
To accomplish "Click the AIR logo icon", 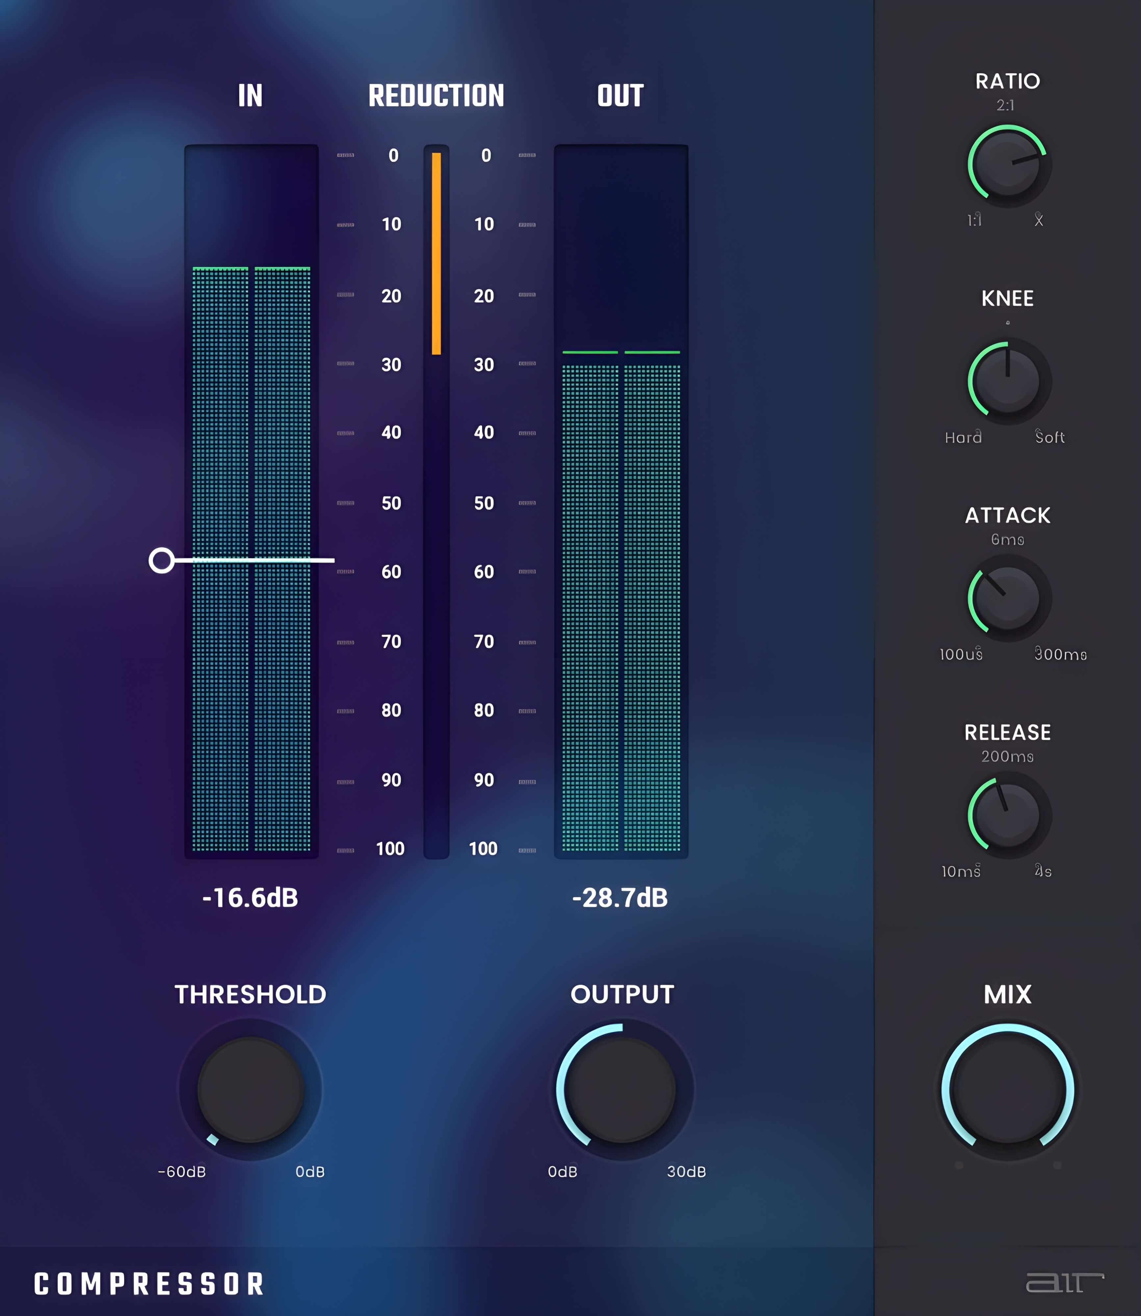I will tap(1064, 1282).
